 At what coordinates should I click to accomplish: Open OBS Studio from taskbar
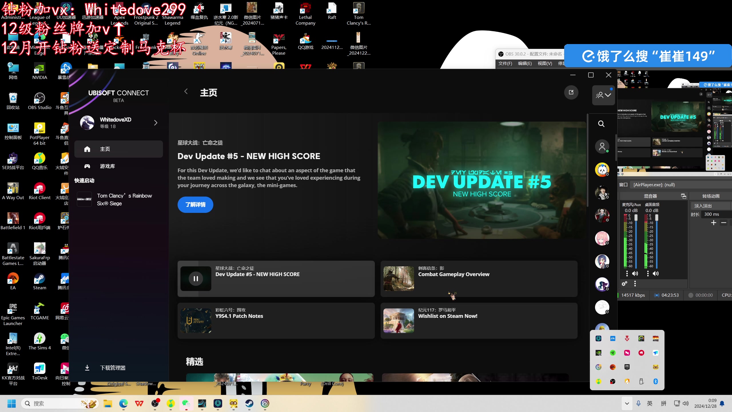click(x=155, y=403)
